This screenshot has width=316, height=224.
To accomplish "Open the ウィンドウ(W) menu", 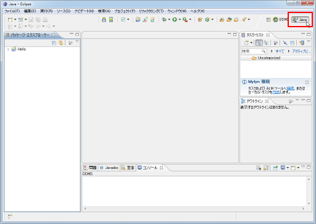I will (177, 11).
